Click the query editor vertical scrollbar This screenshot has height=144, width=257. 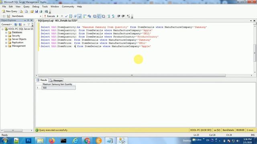(255, 53)
